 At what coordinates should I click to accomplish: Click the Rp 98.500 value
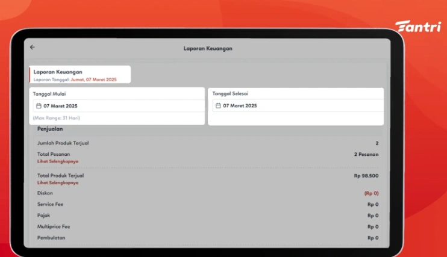coord(366,176)
